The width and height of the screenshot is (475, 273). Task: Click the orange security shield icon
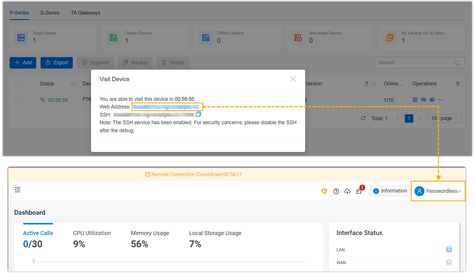[324, 191]
